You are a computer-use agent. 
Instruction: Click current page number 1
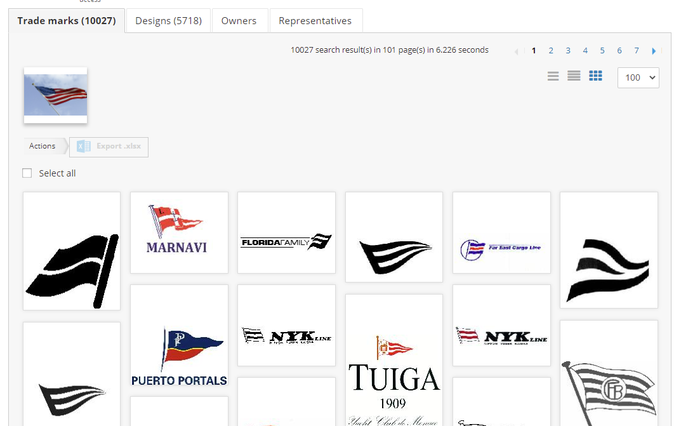pyautogui.click(x=534, y=50)
